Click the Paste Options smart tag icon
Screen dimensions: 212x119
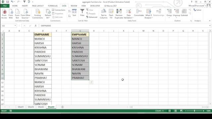click(x=91, y=82)
